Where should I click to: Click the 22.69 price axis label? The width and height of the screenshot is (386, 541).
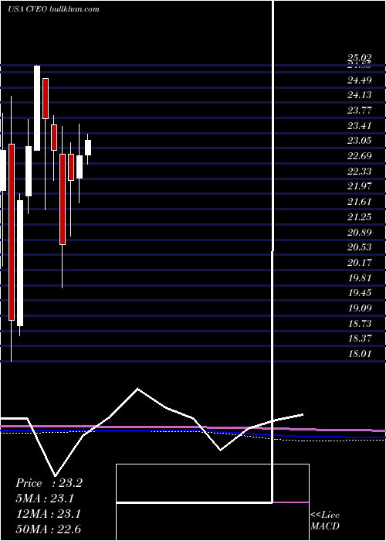360,156
